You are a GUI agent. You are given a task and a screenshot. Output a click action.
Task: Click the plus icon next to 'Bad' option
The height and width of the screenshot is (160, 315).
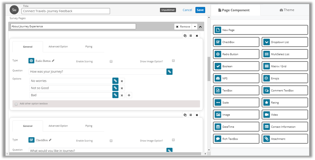(129, 95)
